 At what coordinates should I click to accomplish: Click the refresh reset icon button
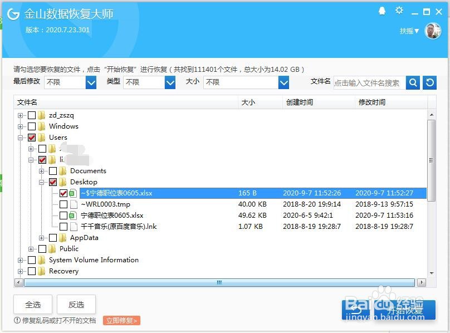pos(429,82)
